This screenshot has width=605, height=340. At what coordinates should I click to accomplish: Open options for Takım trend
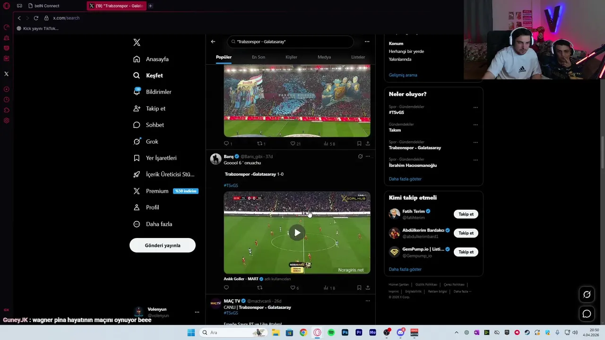(x=475, y=125)
